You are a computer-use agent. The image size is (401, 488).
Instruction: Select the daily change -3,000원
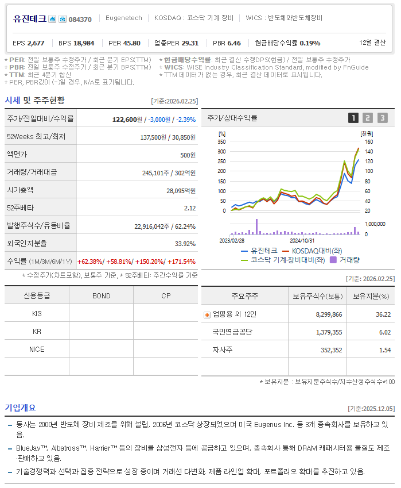pyautogui.click(x=159, y=120)
